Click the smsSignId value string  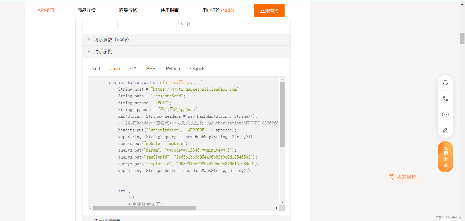click(x=214, y=157)
